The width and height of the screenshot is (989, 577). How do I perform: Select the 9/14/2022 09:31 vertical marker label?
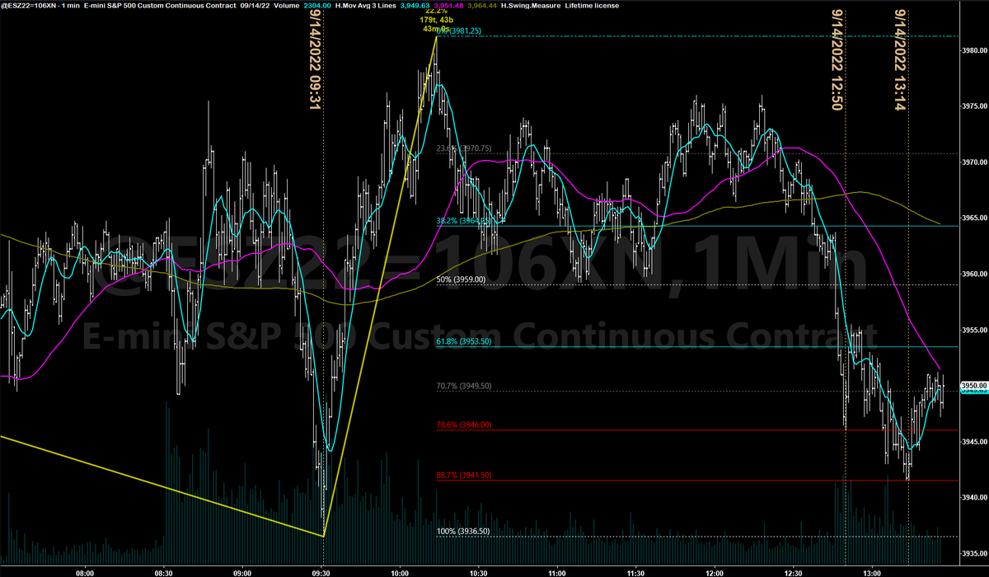point(315,59)
